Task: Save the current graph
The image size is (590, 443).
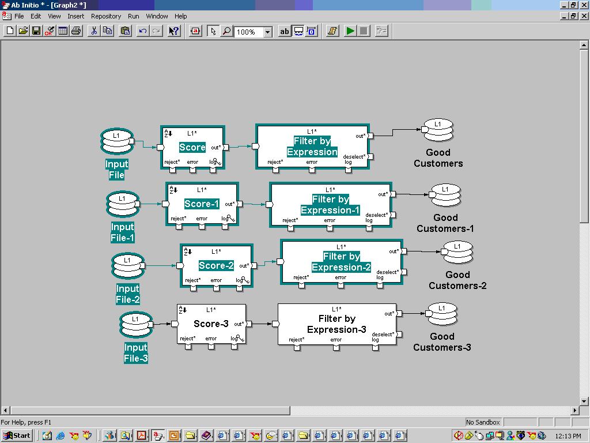Action: (35, 31)
